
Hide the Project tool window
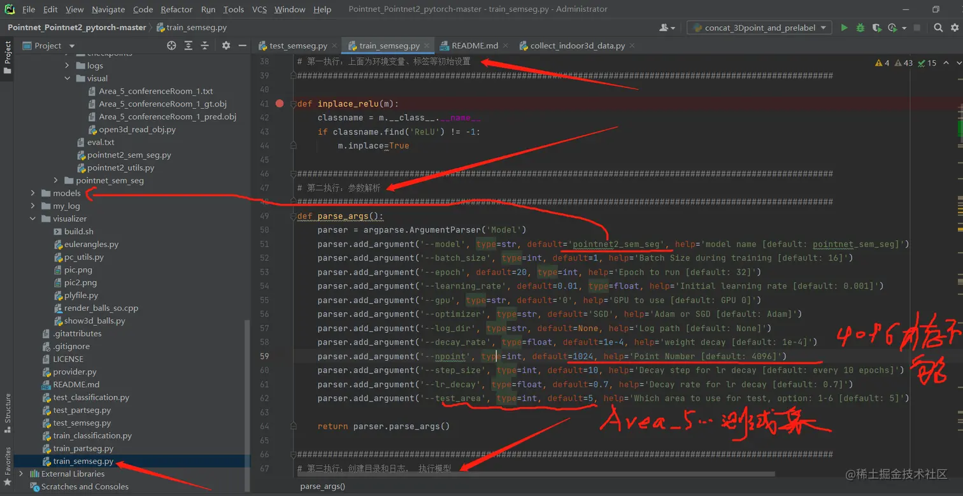click(243, 46)
